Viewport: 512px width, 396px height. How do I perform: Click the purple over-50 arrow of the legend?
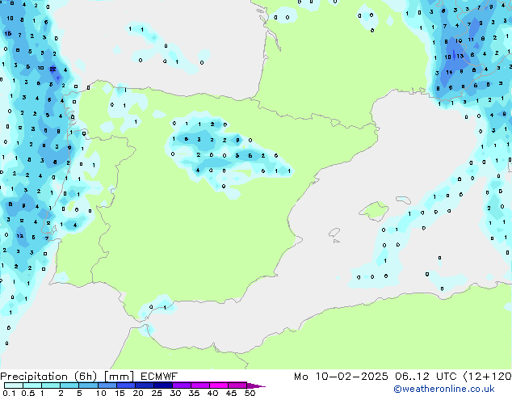(x=256, y=385)
